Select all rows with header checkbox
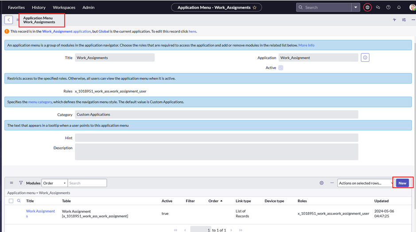The image size is (416, 232). [11, 201]
